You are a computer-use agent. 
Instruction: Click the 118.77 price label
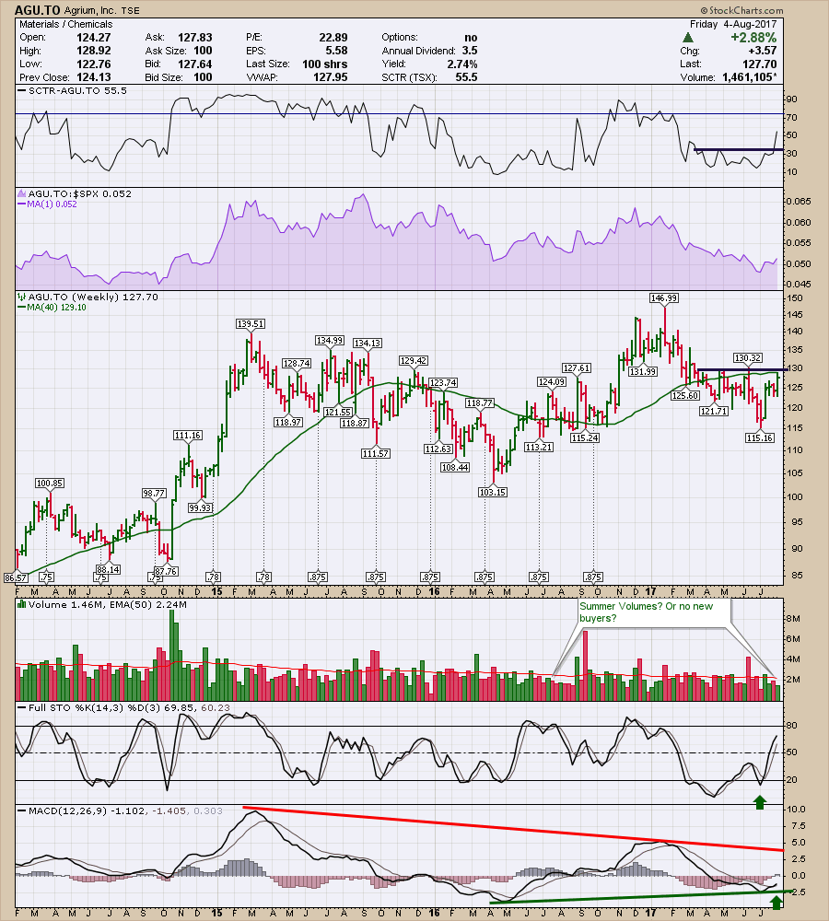[480, 403]
